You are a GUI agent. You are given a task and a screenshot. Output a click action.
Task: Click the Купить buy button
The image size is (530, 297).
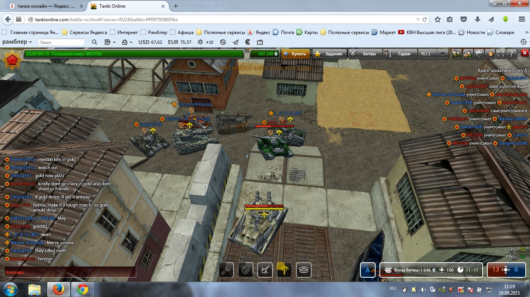click(x=296, y=54)
